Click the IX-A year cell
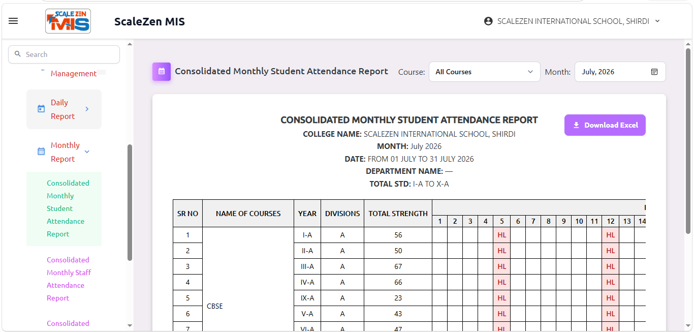The image size is (694, 332). coord(307,298)
